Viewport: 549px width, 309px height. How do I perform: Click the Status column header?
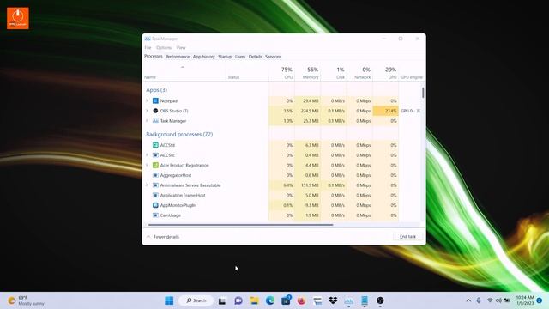click(x=247, y=73)
